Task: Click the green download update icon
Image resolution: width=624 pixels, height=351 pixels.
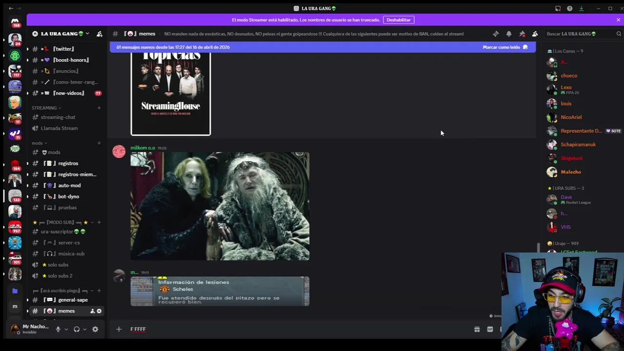Action: coord(581,8)
